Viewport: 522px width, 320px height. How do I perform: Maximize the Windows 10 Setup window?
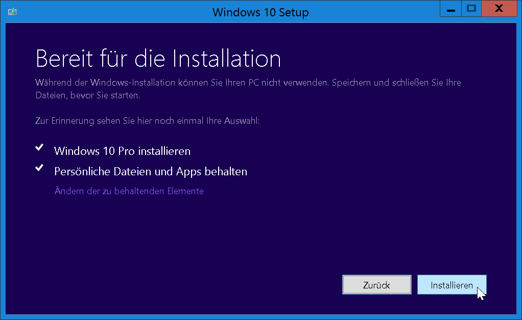(x=471, y=9)
